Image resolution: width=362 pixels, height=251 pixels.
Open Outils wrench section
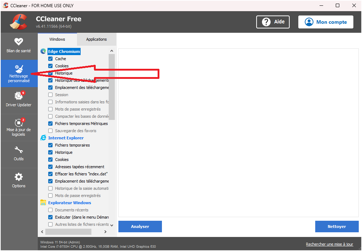[19, 154]
